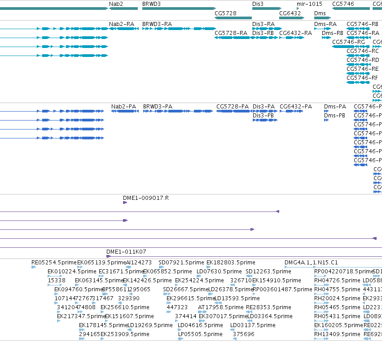Select the CG5746 gene label

[343, 4]
